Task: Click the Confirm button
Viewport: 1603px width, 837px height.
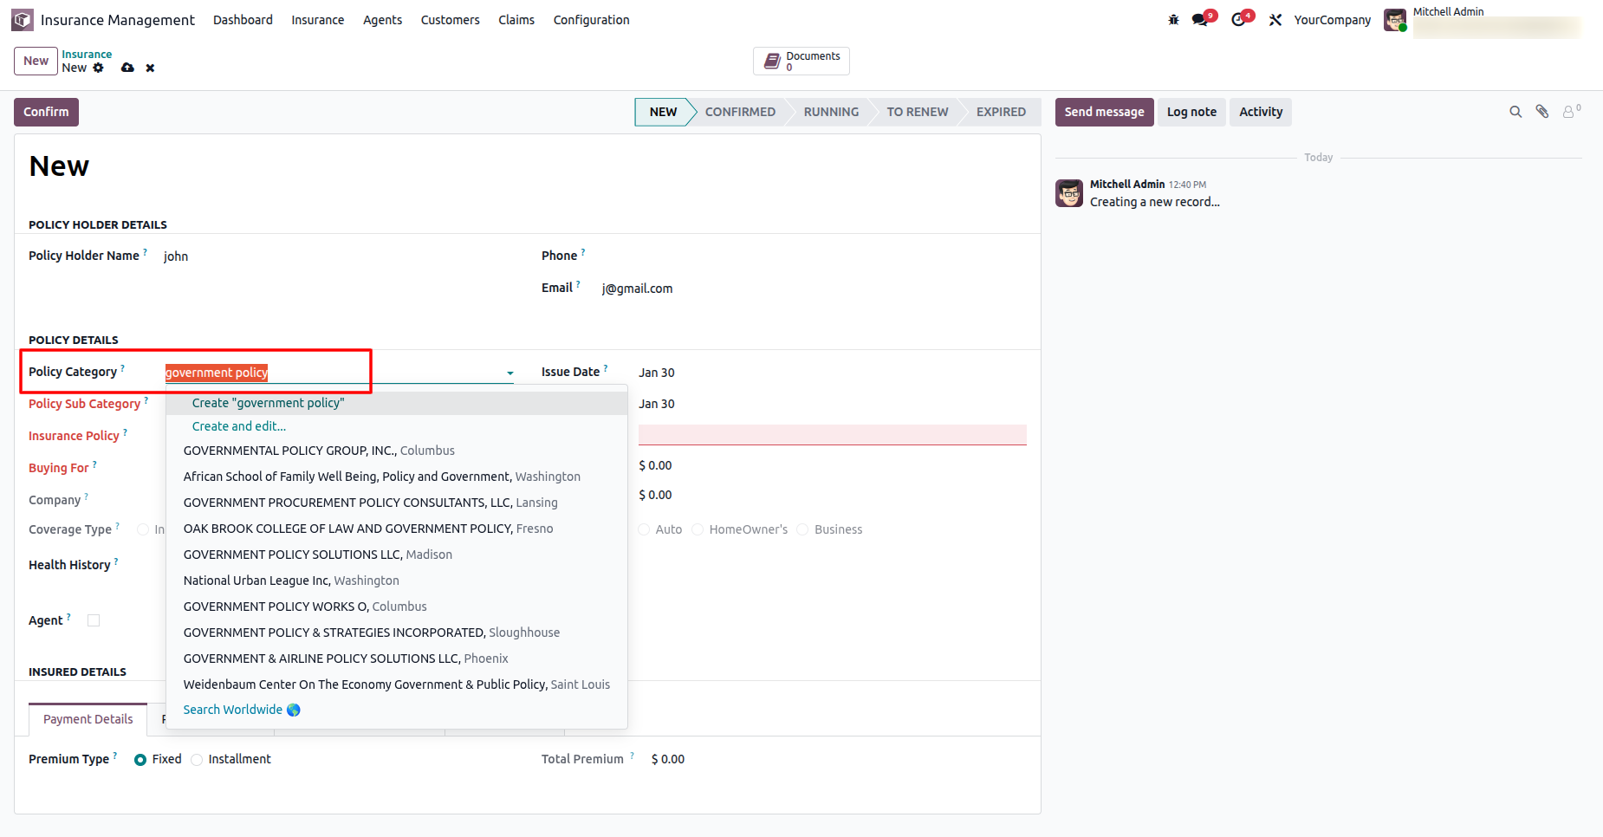Action: click(x=46, y=112)
